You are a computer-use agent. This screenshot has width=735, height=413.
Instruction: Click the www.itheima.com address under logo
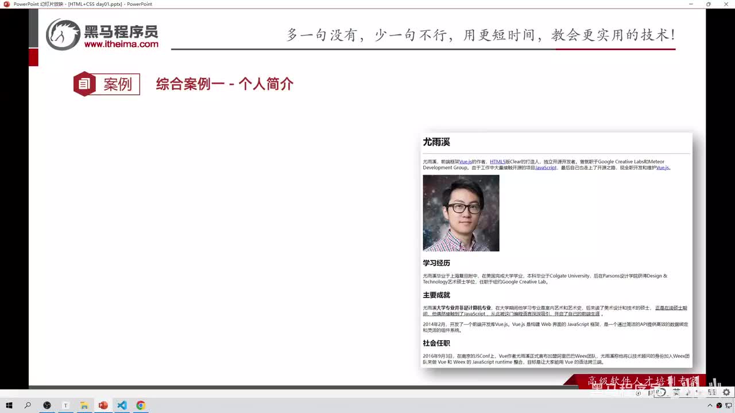click(x=121, y=44)
